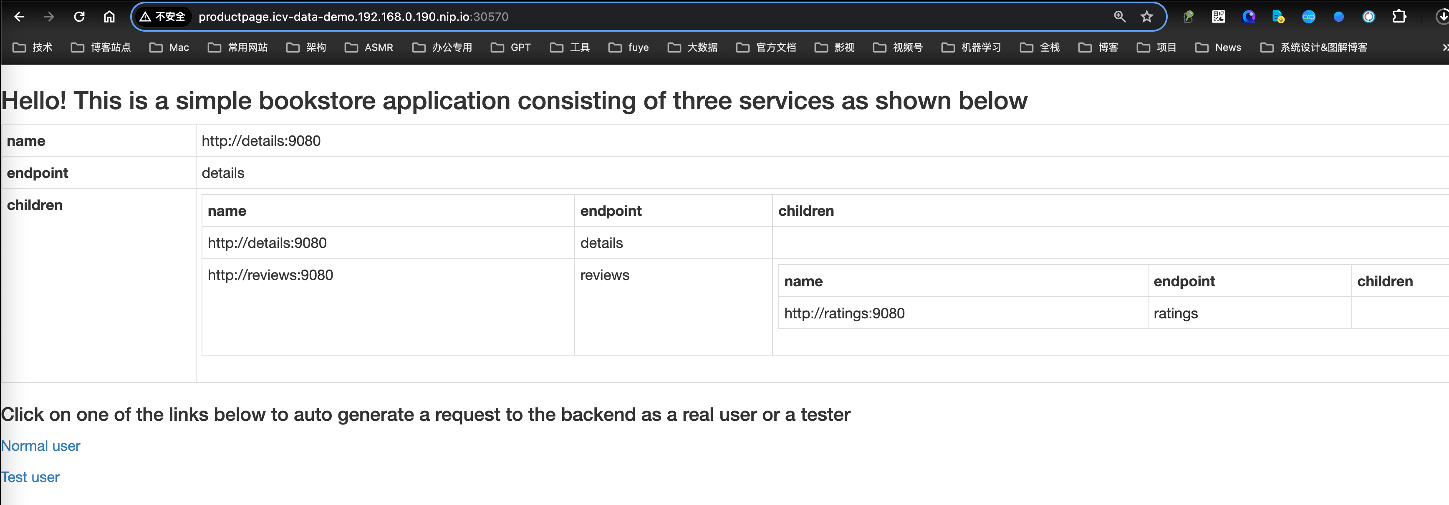Open the 工具 bookmark folder

571,48
